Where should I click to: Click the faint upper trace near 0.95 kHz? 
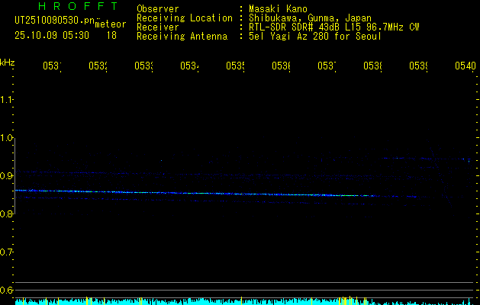pyautogui.click(x=426, y=159)
